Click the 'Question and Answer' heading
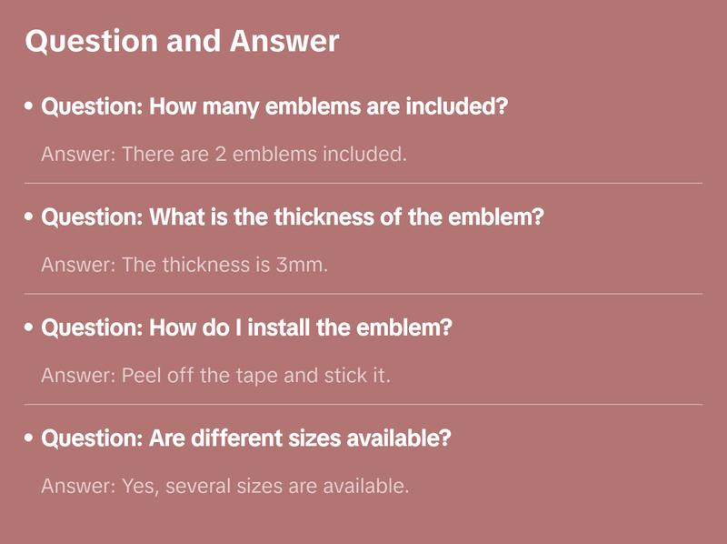 182,41
